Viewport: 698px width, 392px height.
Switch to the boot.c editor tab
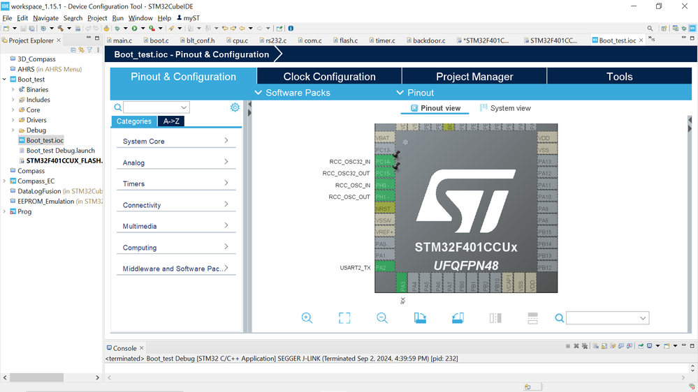[157, 40]
